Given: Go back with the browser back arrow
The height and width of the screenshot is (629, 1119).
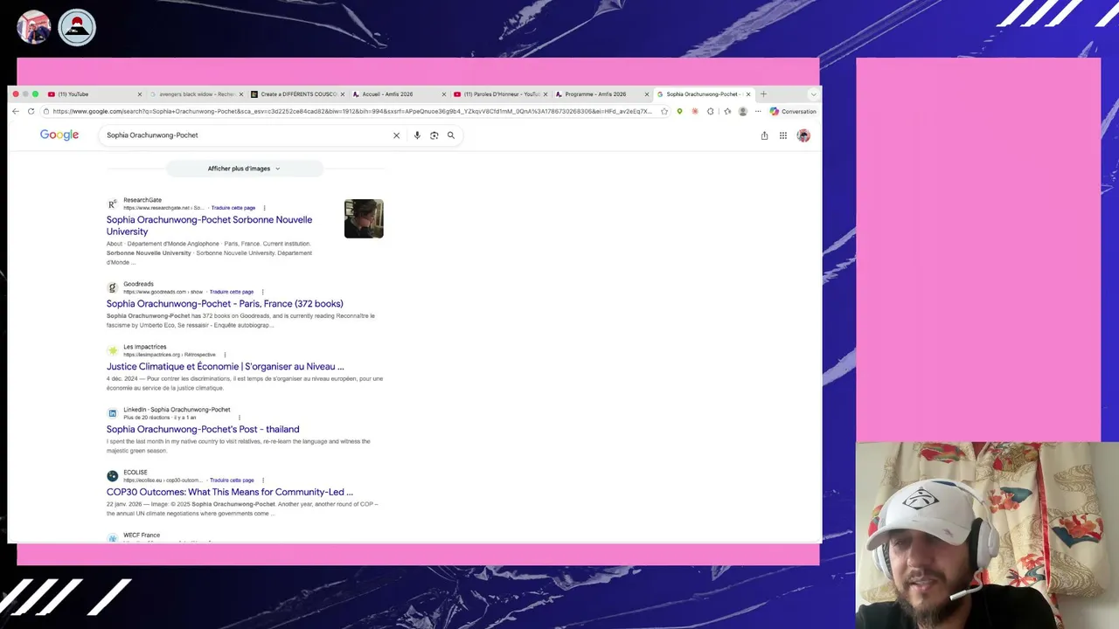Looking at the screenshot, I should pos(16,111).
